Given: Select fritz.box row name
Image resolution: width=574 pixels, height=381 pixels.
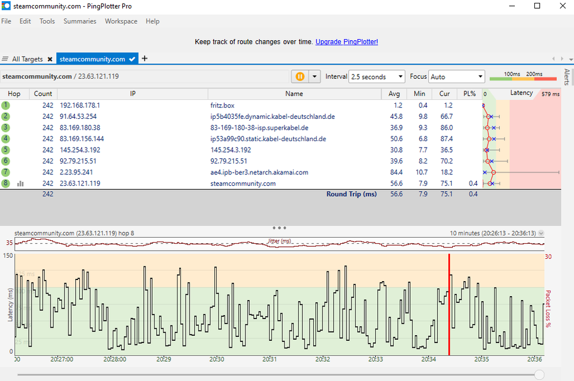Looking at the screenshot, I should (x=222, y=106).
